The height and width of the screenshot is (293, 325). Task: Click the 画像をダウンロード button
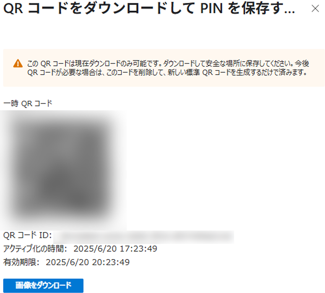coord(43,285)
